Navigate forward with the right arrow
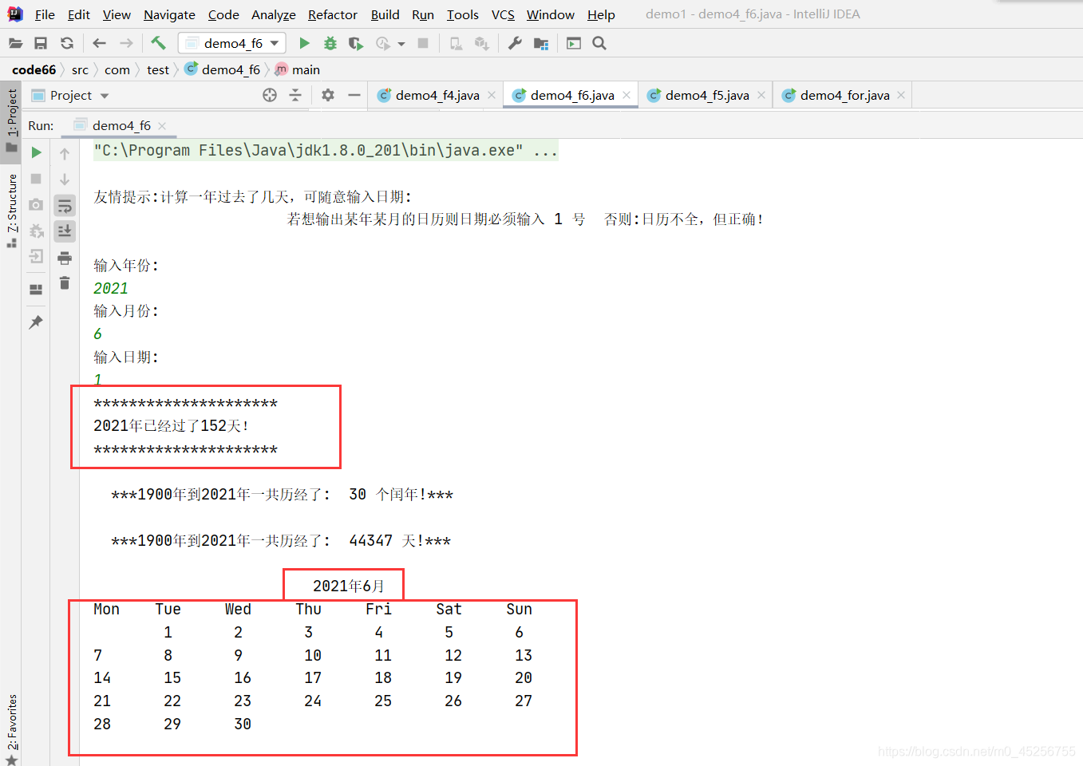Screen dimensions: 1083x766 (x=126, y=43)
